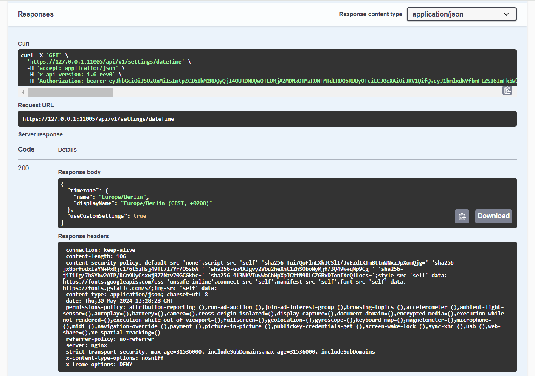Click the x-frame-options: DENY header
Screen dimensions: 535x376
click(99, 365)
